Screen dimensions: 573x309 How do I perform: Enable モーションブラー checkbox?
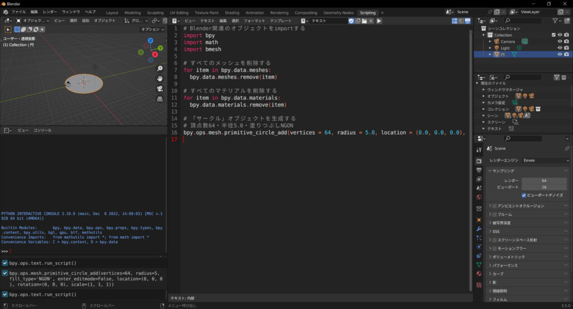point(494,248)
